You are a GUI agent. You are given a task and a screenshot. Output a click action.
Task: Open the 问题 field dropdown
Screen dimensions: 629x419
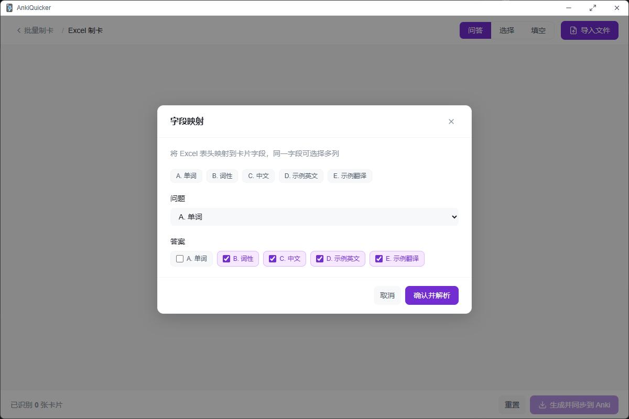[314, 217]
